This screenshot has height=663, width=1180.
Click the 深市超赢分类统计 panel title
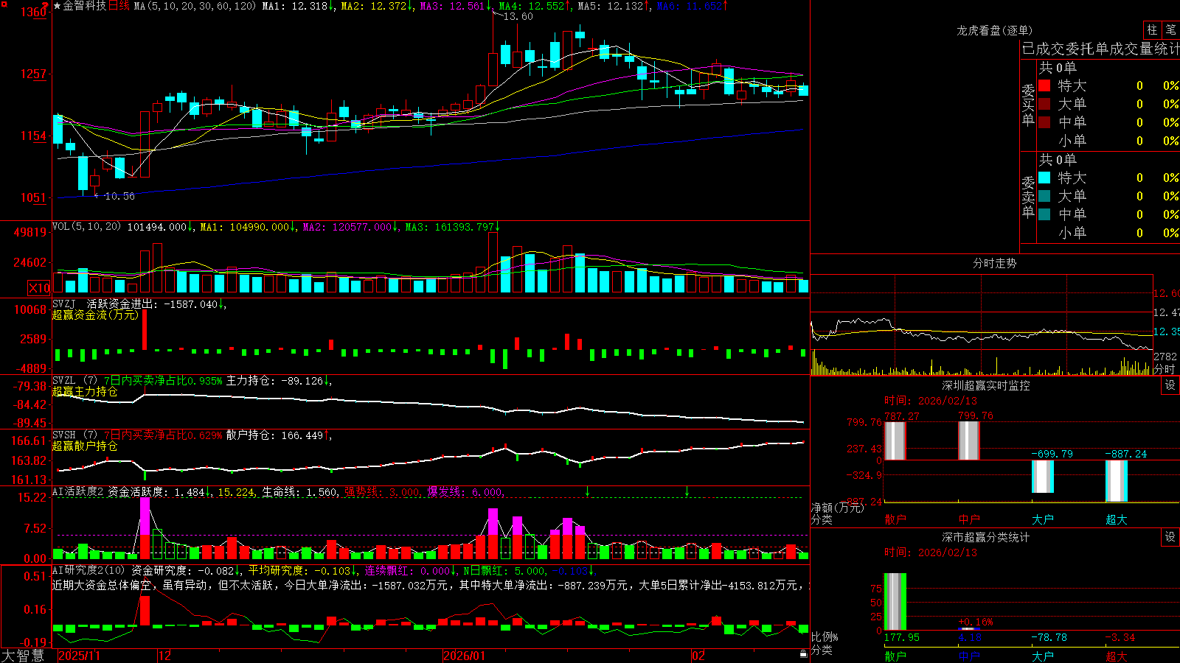(985, 537)
